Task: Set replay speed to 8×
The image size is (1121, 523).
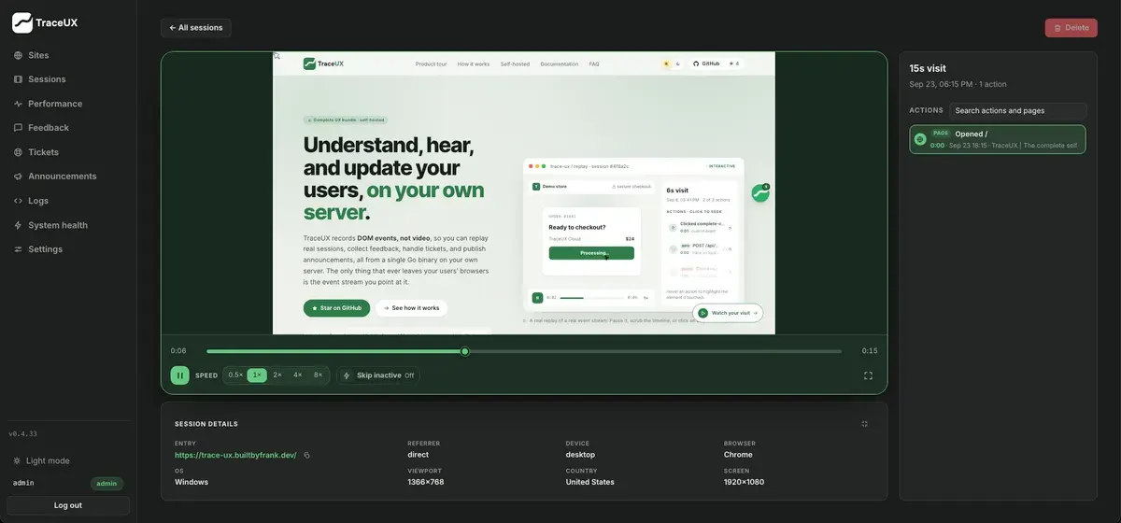Action: click(319, 375)
